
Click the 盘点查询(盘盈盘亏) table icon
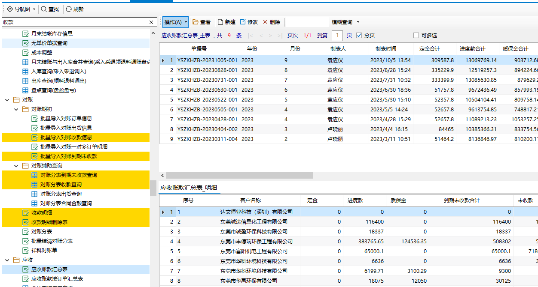pos(25,90)
